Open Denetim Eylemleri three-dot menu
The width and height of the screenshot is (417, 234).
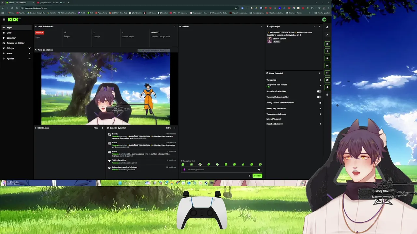click(x=175, y=128)
